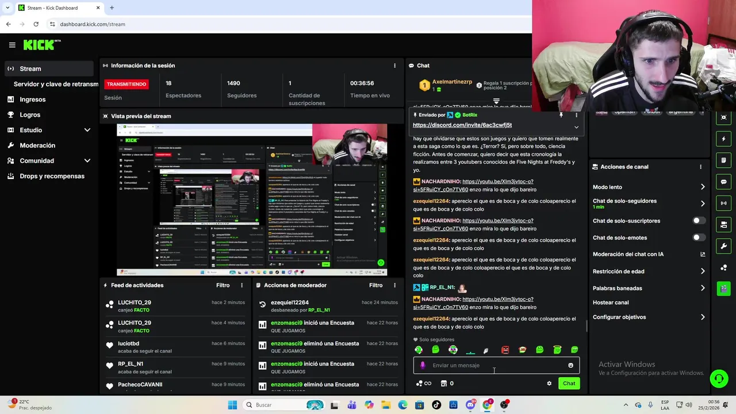The width and height of the screenshot is (736, 414).
Task: Click green support headset button
Action: pos(719,378)
